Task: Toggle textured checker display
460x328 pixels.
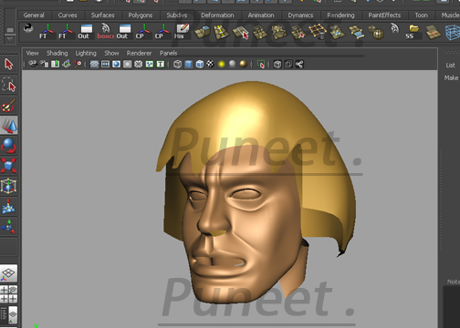Action: point(210,64)
